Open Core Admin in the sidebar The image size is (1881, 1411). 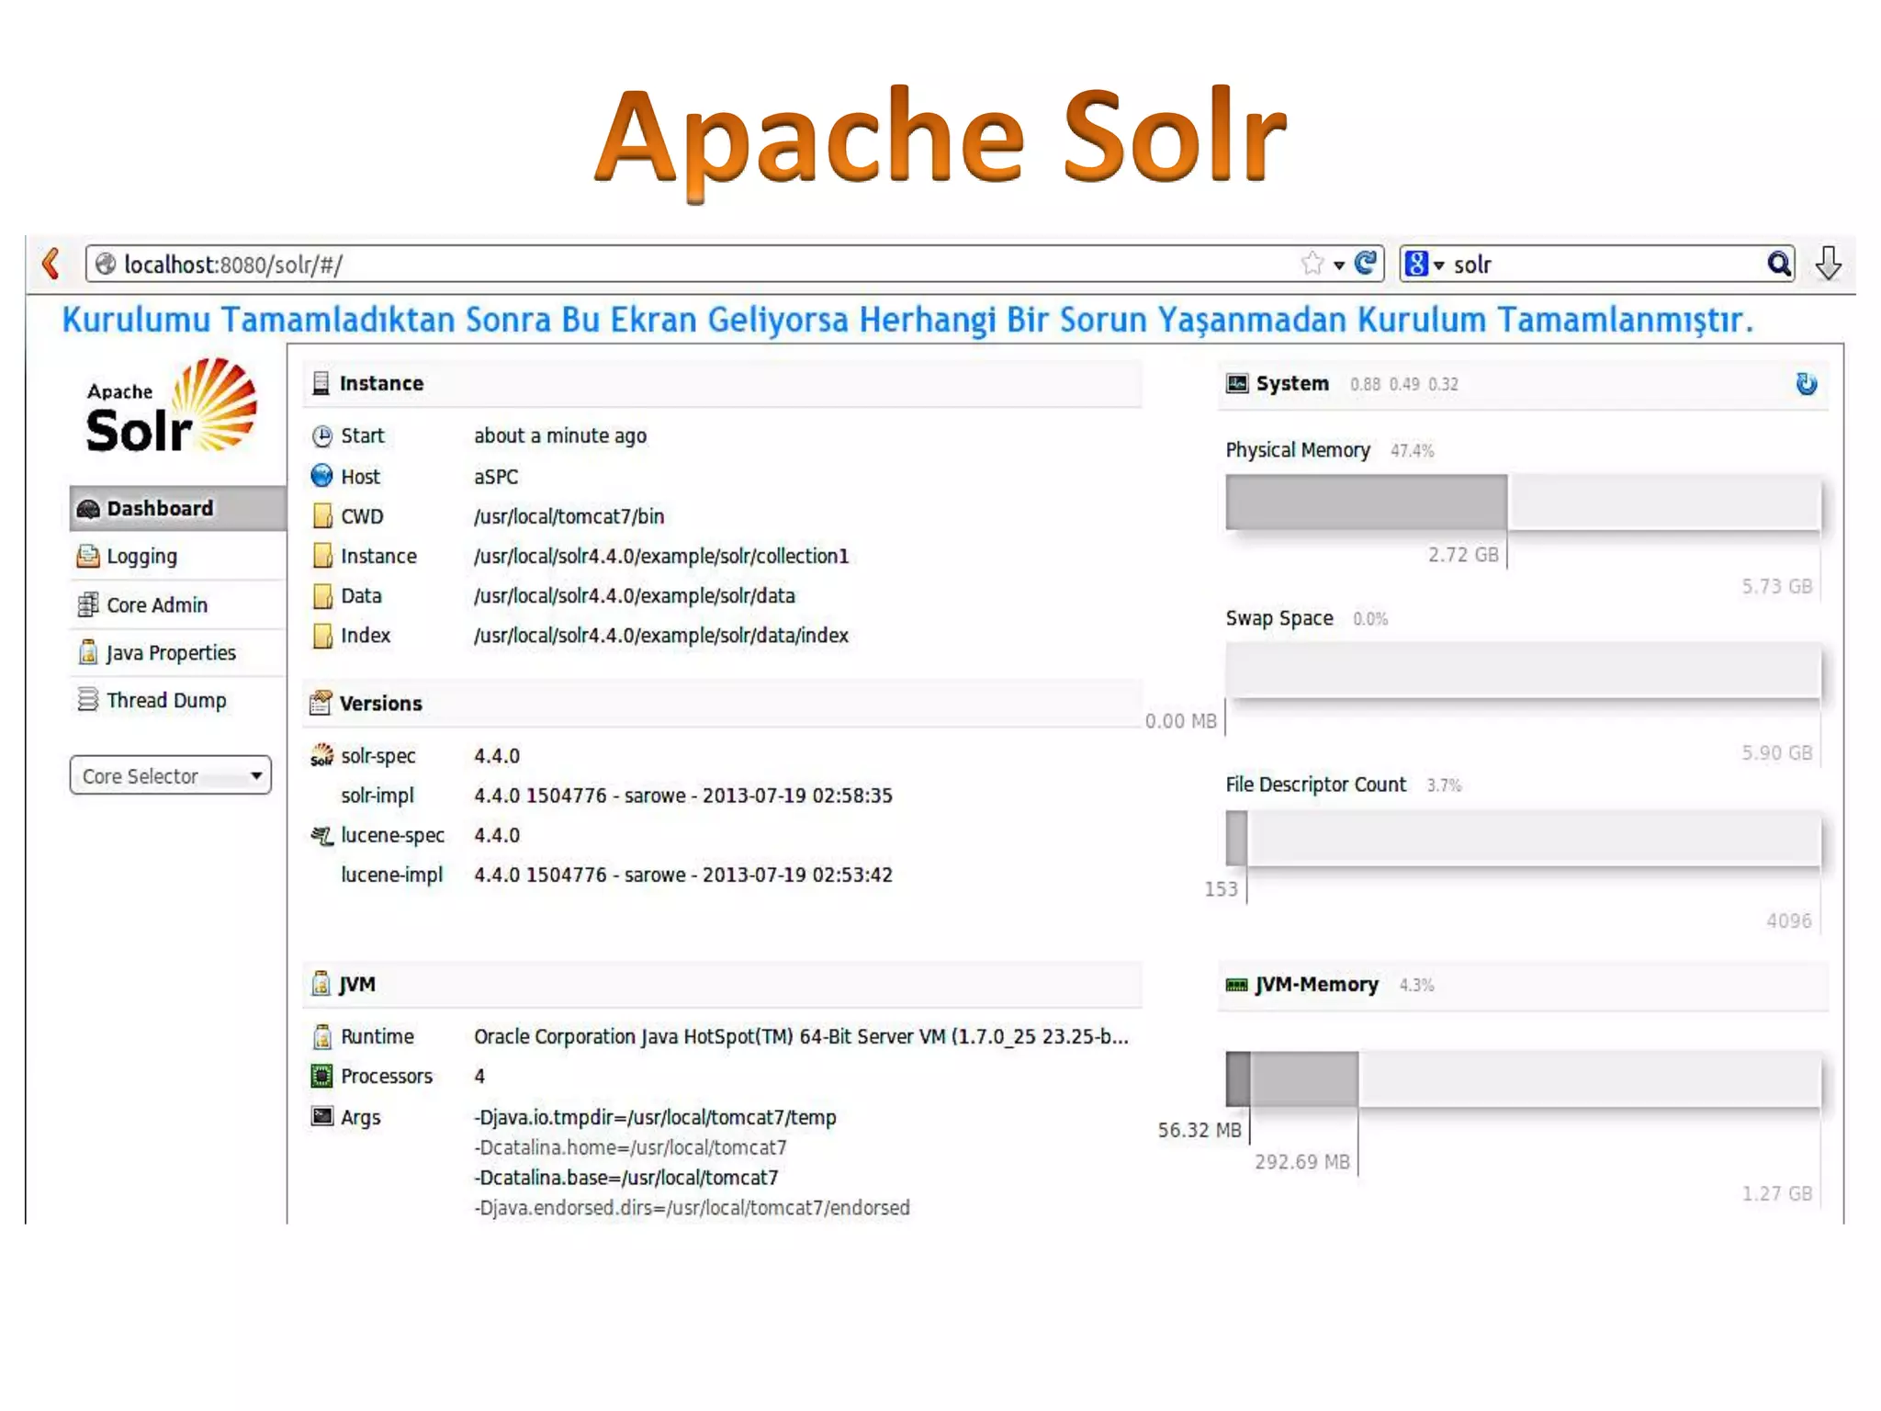tap(156, 605)
